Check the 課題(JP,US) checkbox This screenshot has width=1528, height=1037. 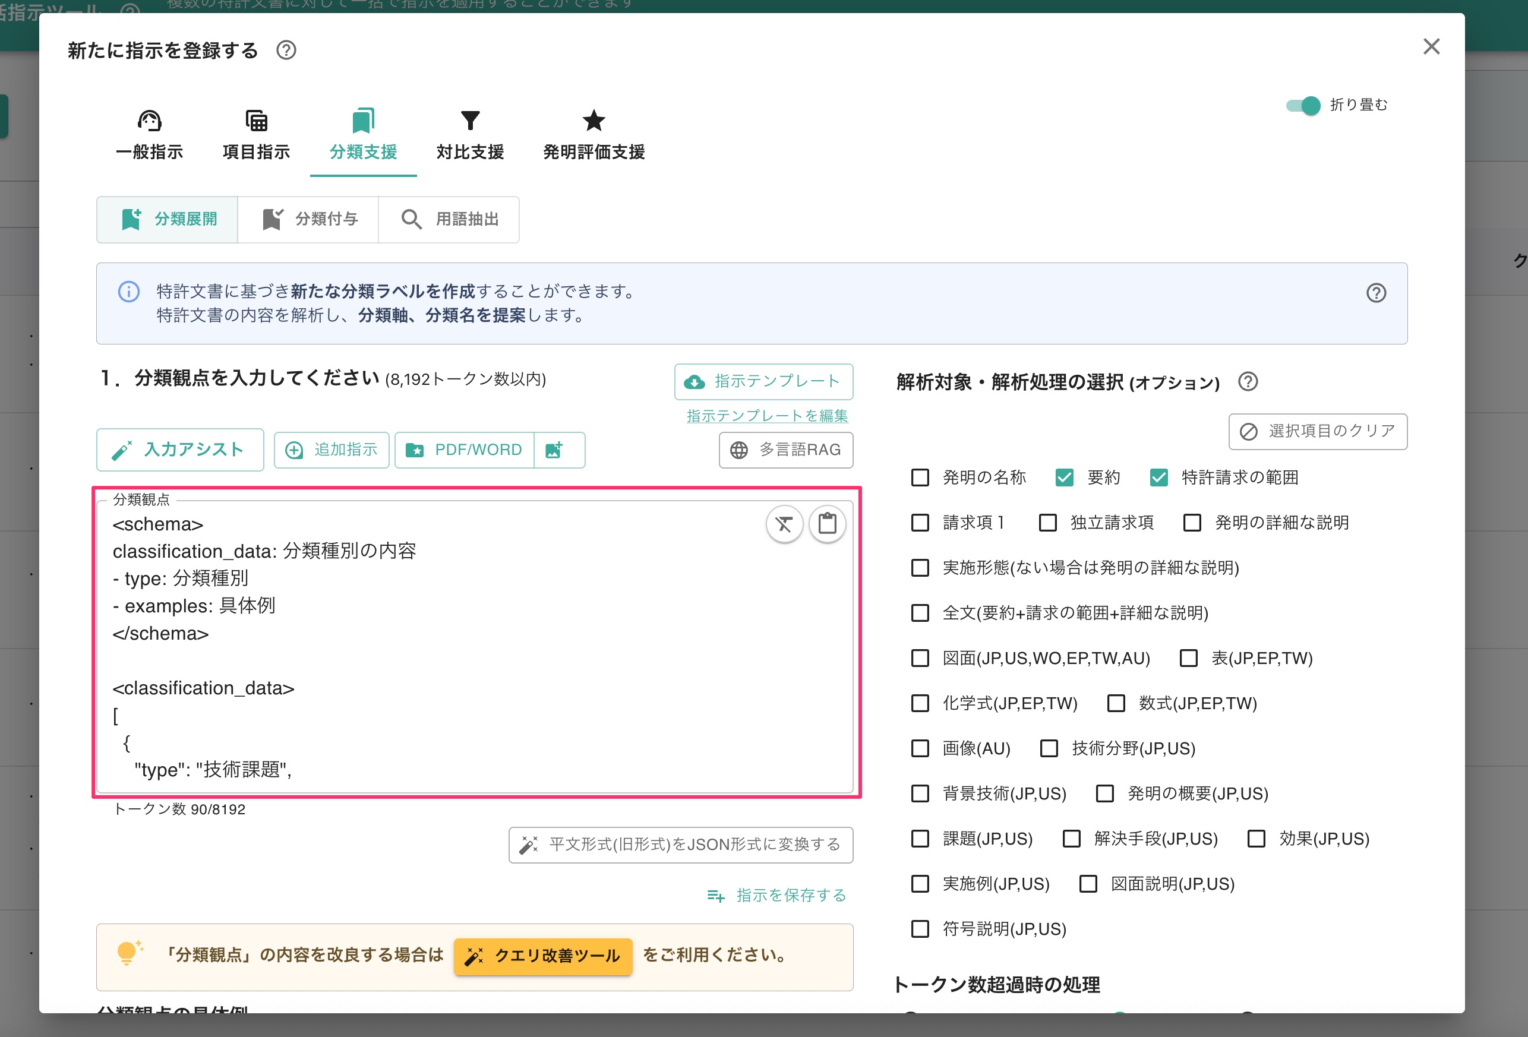tap(920, 839)
